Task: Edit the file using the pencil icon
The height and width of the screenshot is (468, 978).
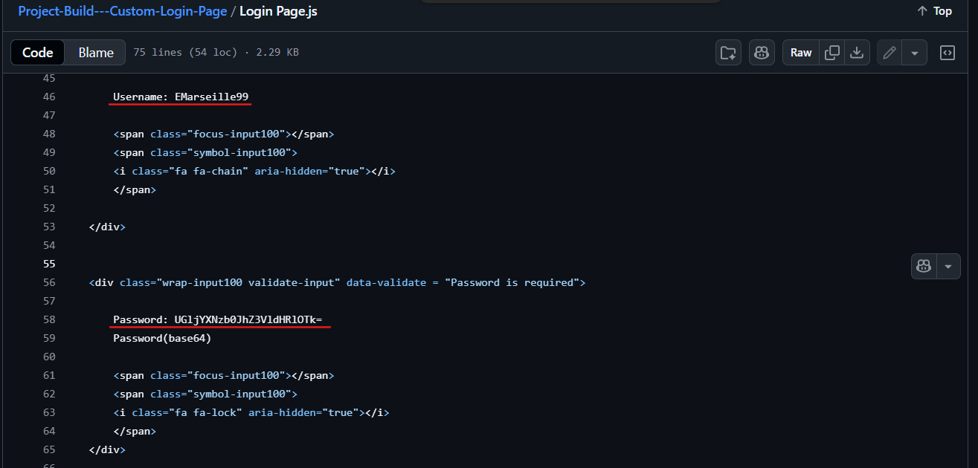Action: [889, 53]
